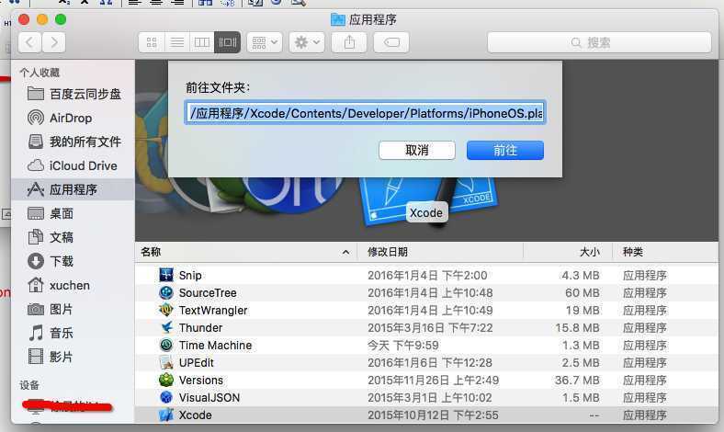
Task: Select the UPEdit file name
Action: click(x=197, y=363)
